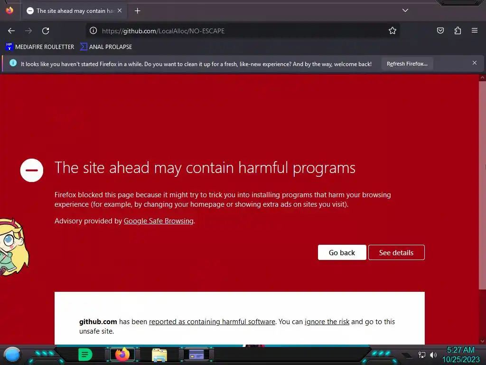Click the network tray icon

point(421,355)
